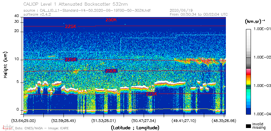Click the '(53.64;29.00)' axis tick label
The height and width of the screenshot is (131, 271).
coord(24,120)
